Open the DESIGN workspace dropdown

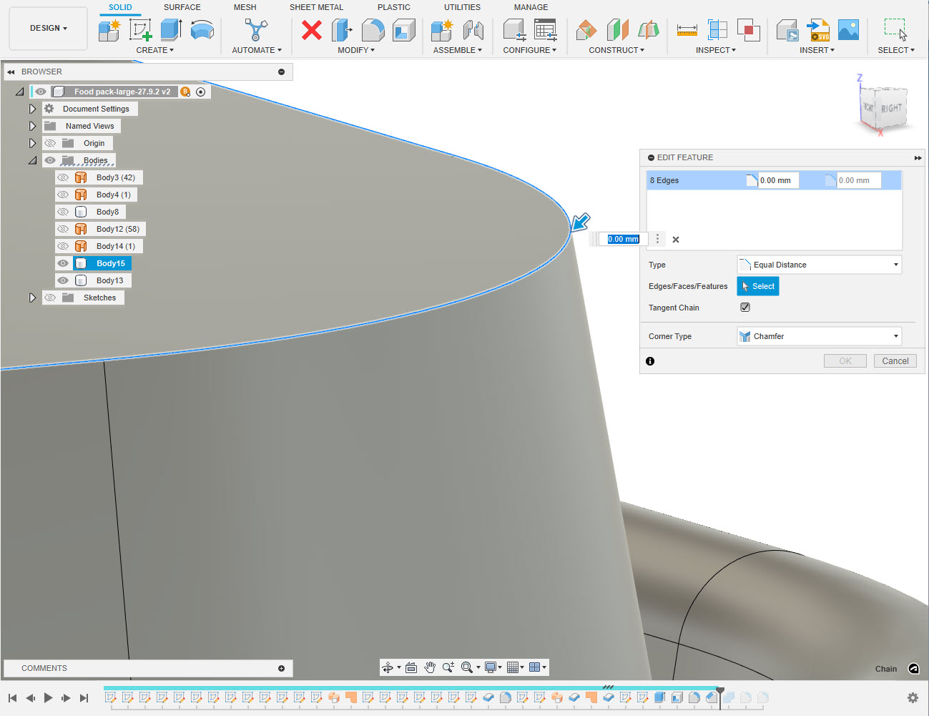[x=49, y=28]
